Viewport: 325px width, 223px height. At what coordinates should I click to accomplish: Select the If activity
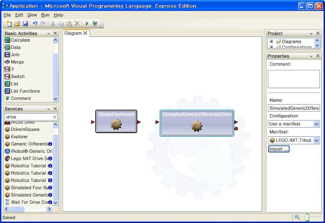point(9,69)
